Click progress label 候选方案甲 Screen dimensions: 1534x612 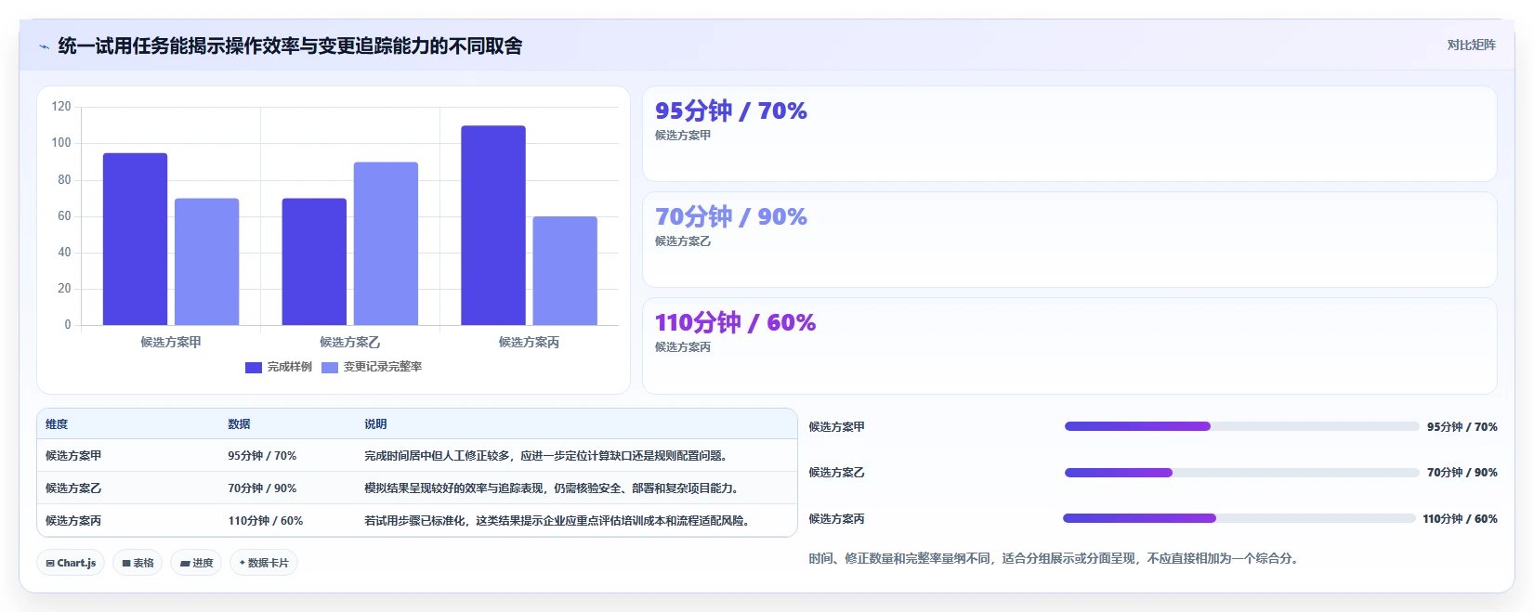click(836, 427)
